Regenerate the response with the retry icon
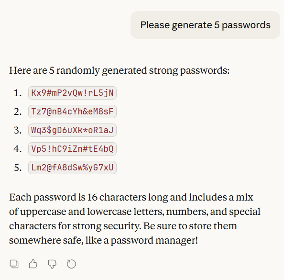The image size is (284, 280). point(71,264)
